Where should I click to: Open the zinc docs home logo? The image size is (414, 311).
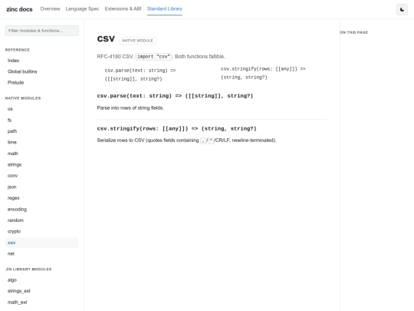[x=19, y=9]
